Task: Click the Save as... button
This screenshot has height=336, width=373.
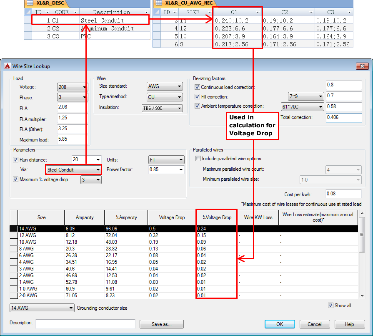Action: (162, 324)
